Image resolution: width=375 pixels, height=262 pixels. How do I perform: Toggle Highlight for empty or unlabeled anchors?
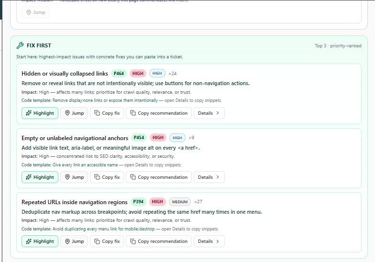click(x=40, y=177)
